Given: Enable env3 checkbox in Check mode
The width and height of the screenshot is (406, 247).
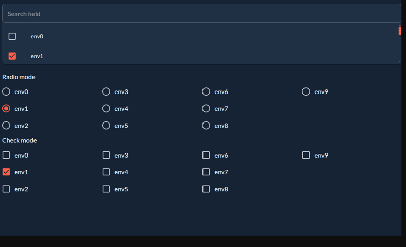Looking at the screenshot, I should [106, 156].
